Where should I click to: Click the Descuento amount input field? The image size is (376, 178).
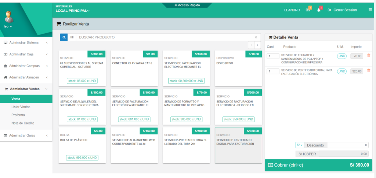coord(347,145)
